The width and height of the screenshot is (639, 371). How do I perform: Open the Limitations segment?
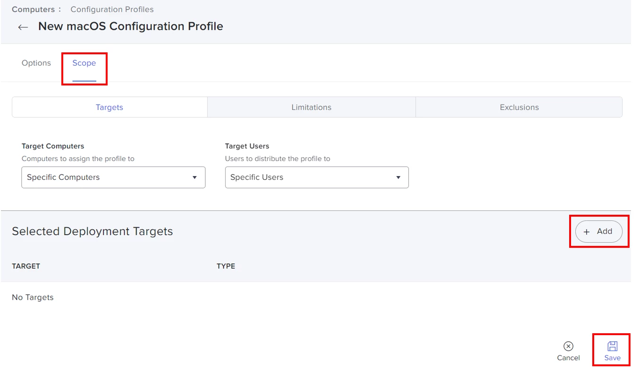coord(311,107)
